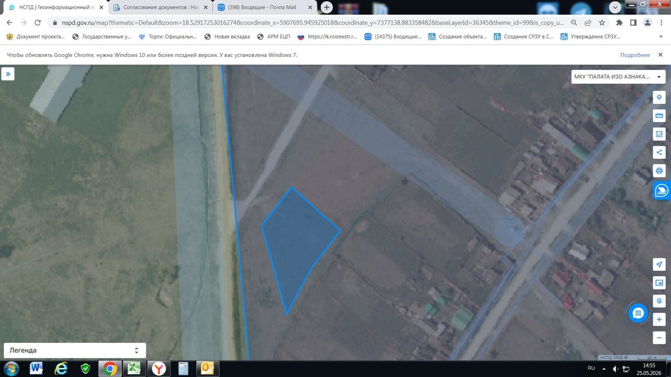
Task: Open the МКУ "ПАЛАТА ИЗО АЗНАКА..." dropdown
Action: click(x=618, y=77)
